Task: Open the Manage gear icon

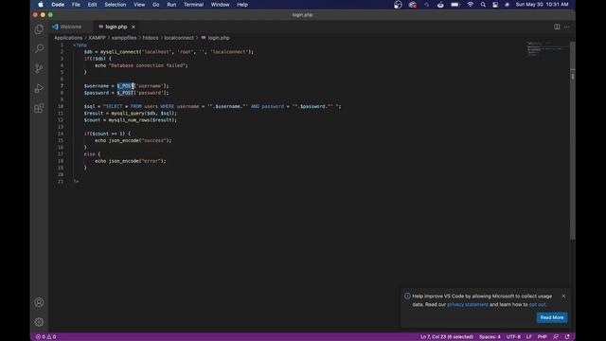Action: pyautogui.click(x=39, y=322)
